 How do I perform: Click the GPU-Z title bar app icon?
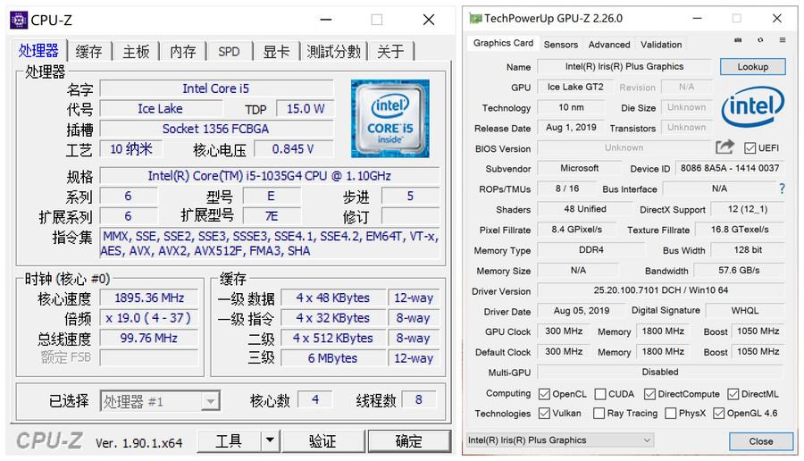pos(475,19)
